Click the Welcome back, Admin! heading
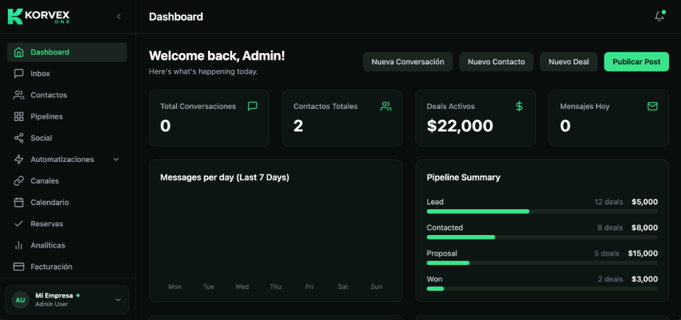The width and height of the screenshot is (681, 320). coord(217,56)
